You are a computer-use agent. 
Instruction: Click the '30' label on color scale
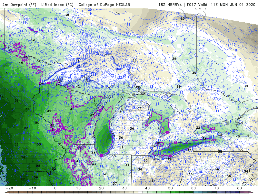coord(124,188)
